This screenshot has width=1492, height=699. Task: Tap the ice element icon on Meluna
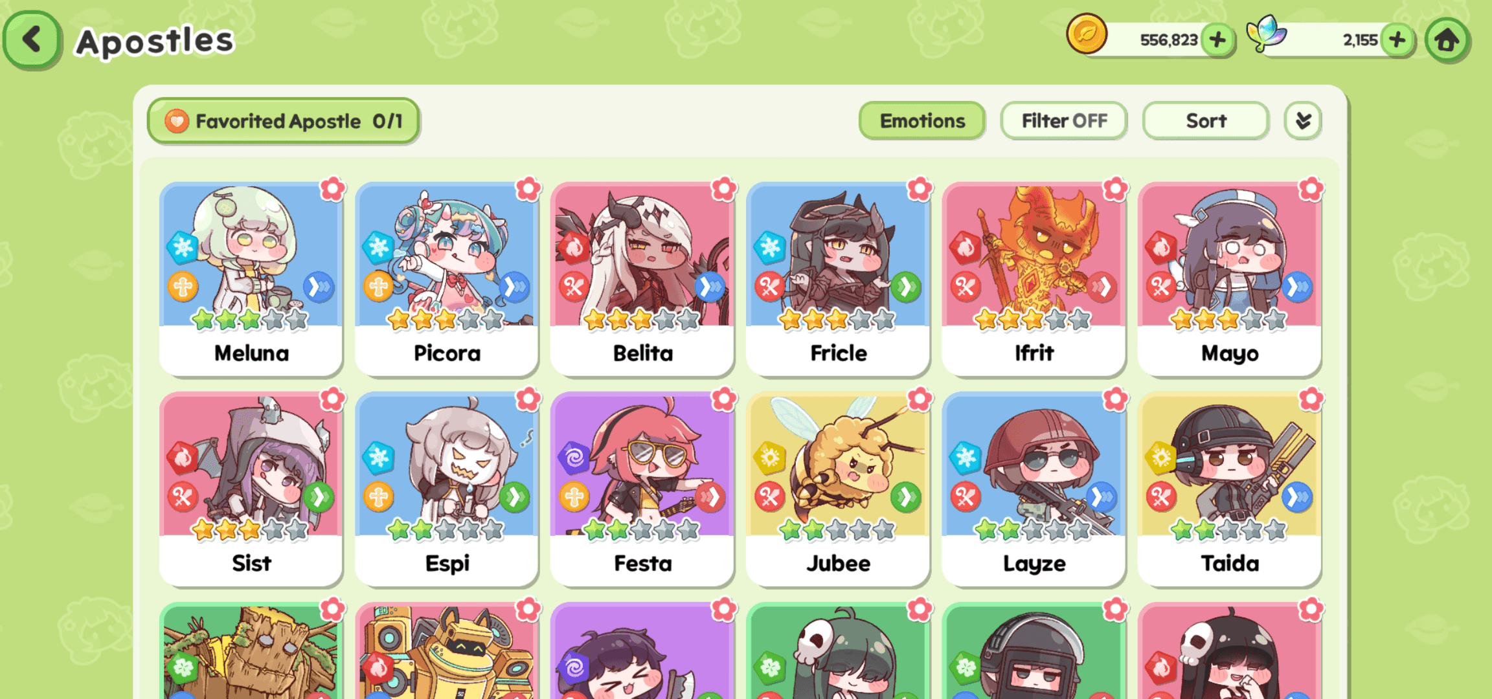tap(183, 247)
